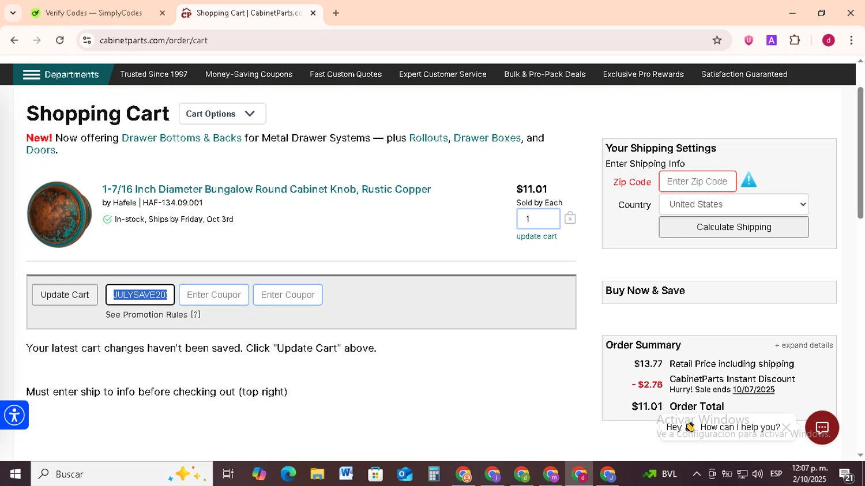This screenshot has height=486, width=865.
Task: Open the Bungalow Round Cabinet Knob product link
Action: [266, 189]
